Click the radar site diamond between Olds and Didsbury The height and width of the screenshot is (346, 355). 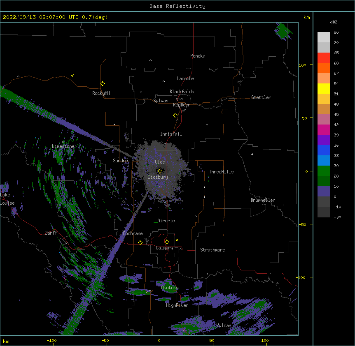coord(160,171)
